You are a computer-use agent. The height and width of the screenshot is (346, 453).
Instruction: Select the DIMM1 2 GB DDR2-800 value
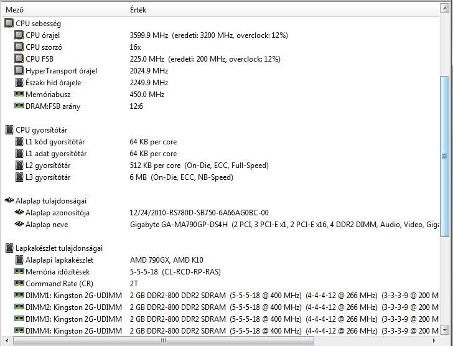pyautogui.click(x=284, y=296)
